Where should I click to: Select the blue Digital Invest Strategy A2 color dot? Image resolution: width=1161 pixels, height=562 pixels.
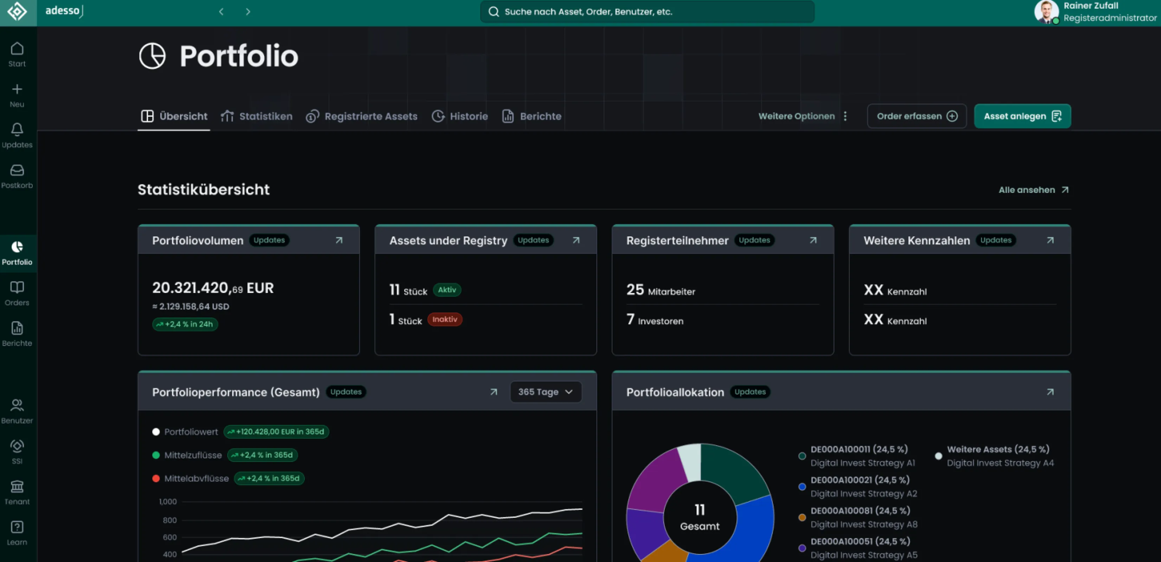click(x=801, y=486)
